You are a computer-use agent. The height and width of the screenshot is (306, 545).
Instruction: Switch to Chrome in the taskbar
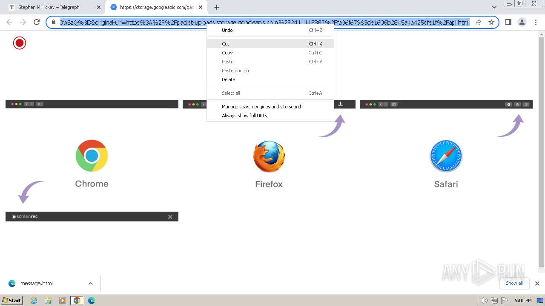click(x=77, y=300)
